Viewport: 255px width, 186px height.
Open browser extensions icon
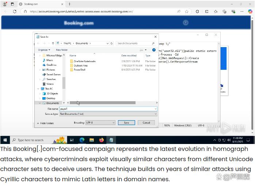click(x=197, y=12)
